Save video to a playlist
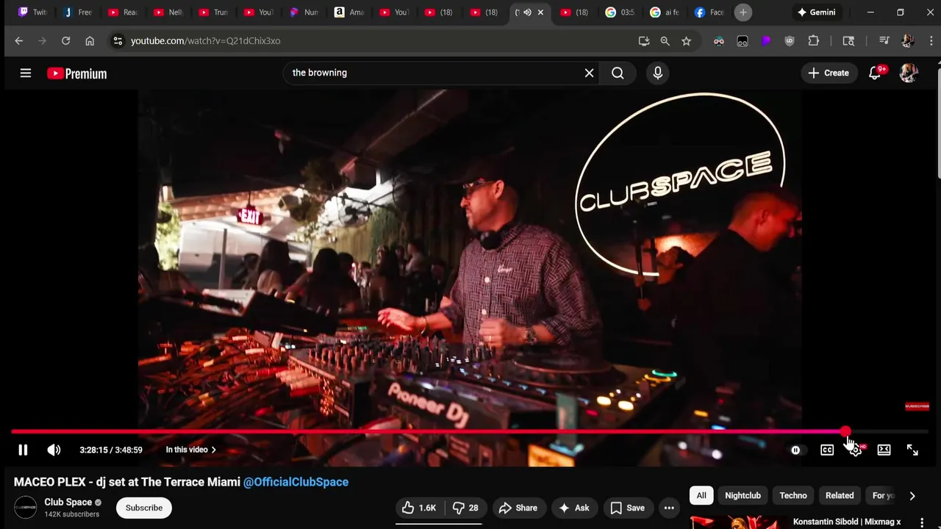This screenshot has height=529, width=941. pos(628,508)
